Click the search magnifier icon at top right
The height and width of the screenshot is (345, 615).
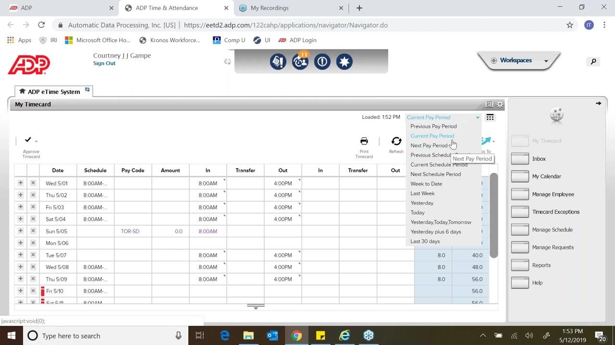(x=593, y=61)
